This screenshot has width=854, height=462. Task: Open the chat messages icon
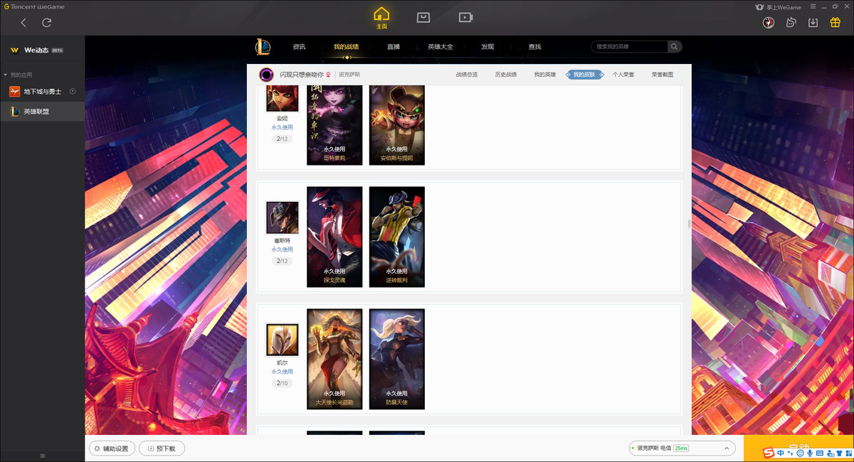click(x=791, y=22)
